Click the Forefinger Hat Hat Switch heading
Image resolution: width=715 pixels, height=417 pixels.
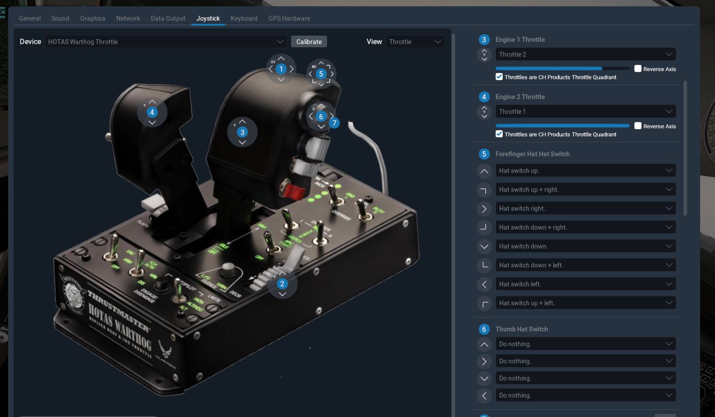click(x=533, y=154)
